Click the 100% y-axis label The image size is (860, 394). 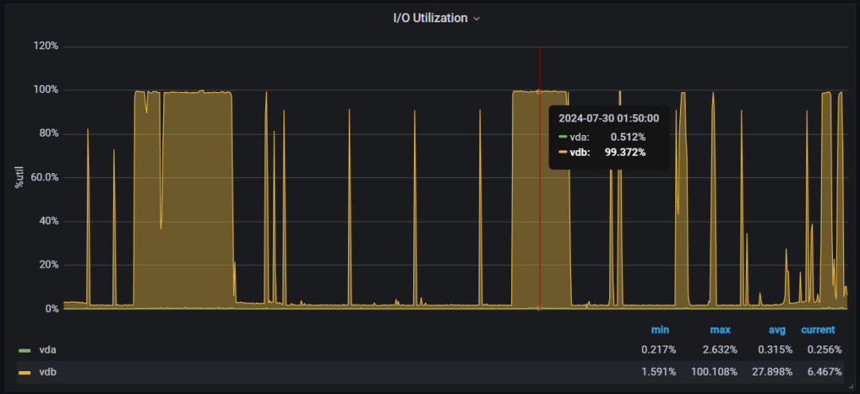pyautogui.click(x=47, y=90)
